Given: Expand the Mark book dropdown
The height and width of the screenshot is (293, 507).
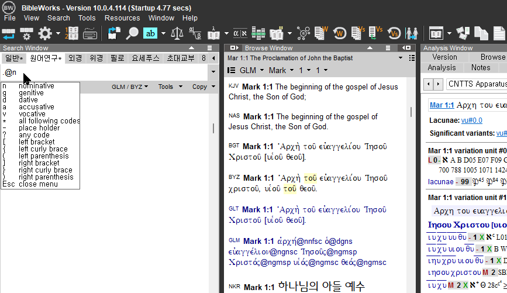Looking at the screenshot, I should [292, 70].
